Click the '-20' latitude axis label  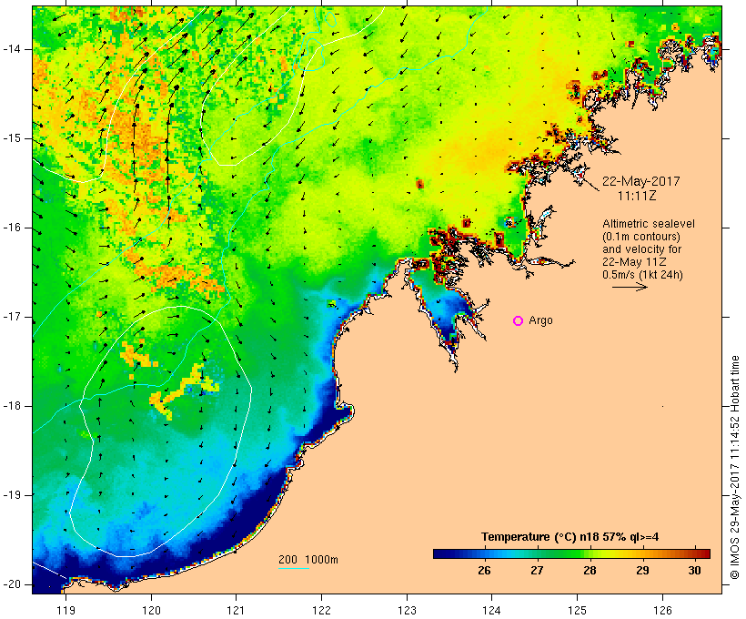(x=12, y=584)
